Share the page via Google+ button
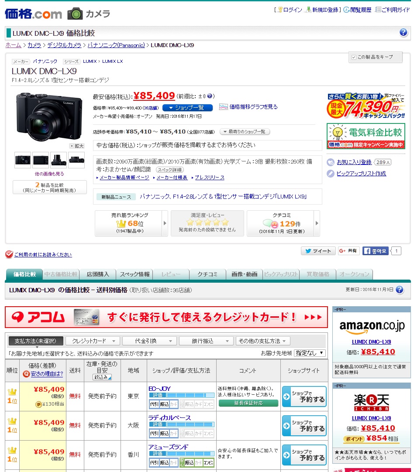The height and width of the screenshot is (472, 414). [348, 251]
